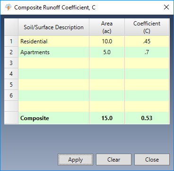Select the Apartments description cell
This screenshot has height=171, width=174.
click(54, 52)
